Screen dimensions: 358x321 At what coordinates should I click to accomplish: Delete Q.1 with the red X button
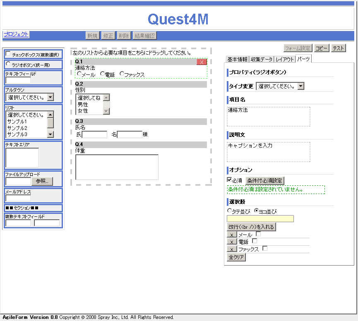(202, 62)
